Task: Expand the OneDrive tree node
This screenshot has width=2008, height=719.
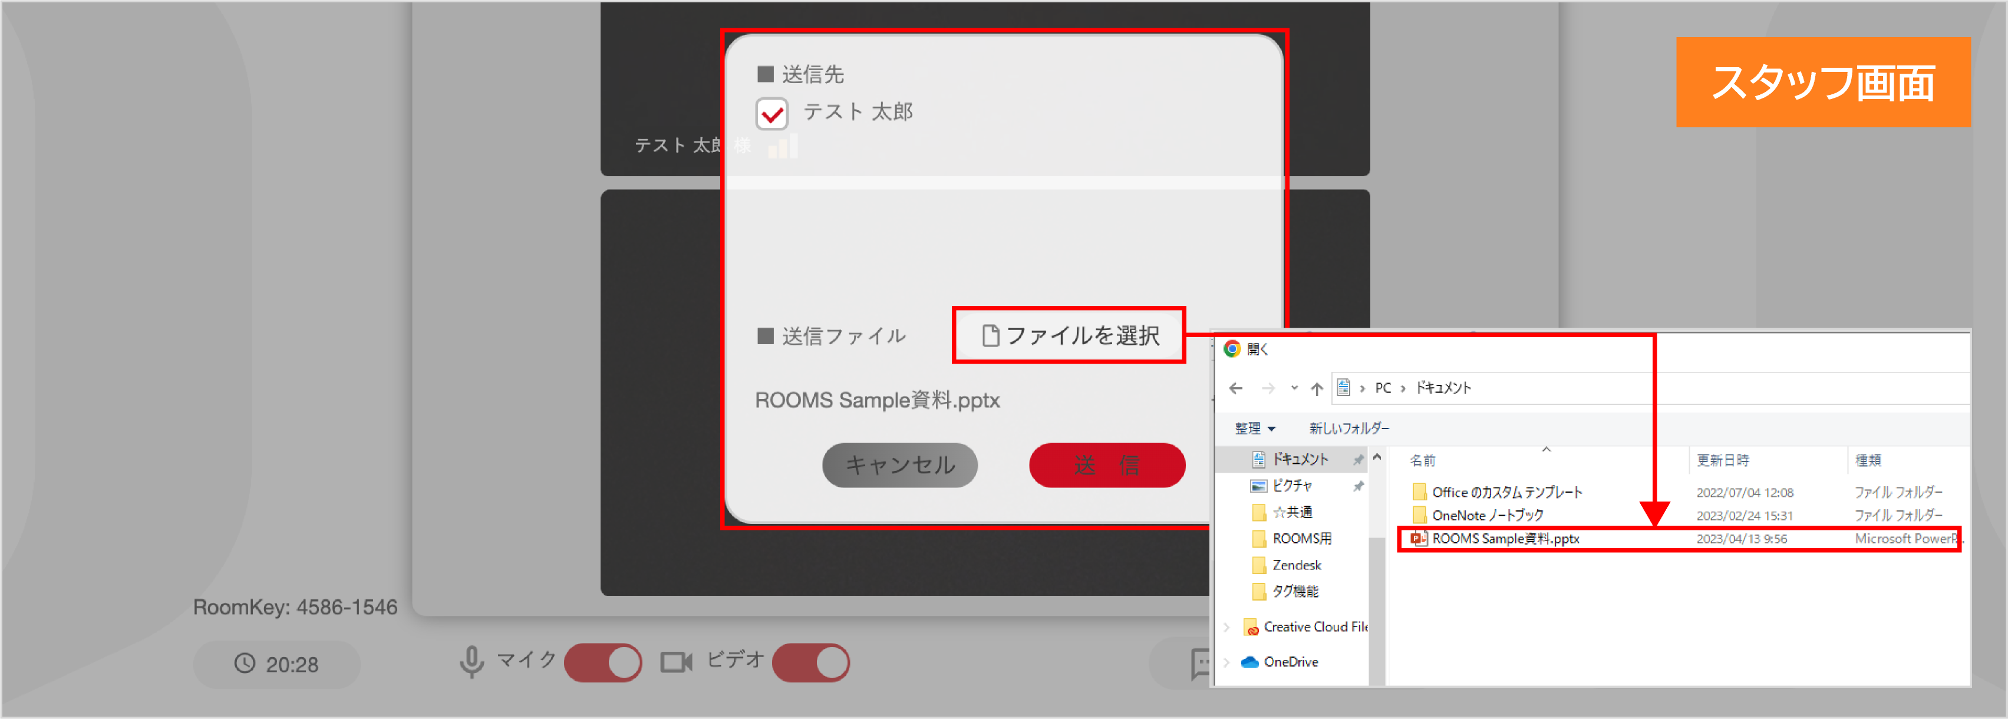Action: point(1226,661)
